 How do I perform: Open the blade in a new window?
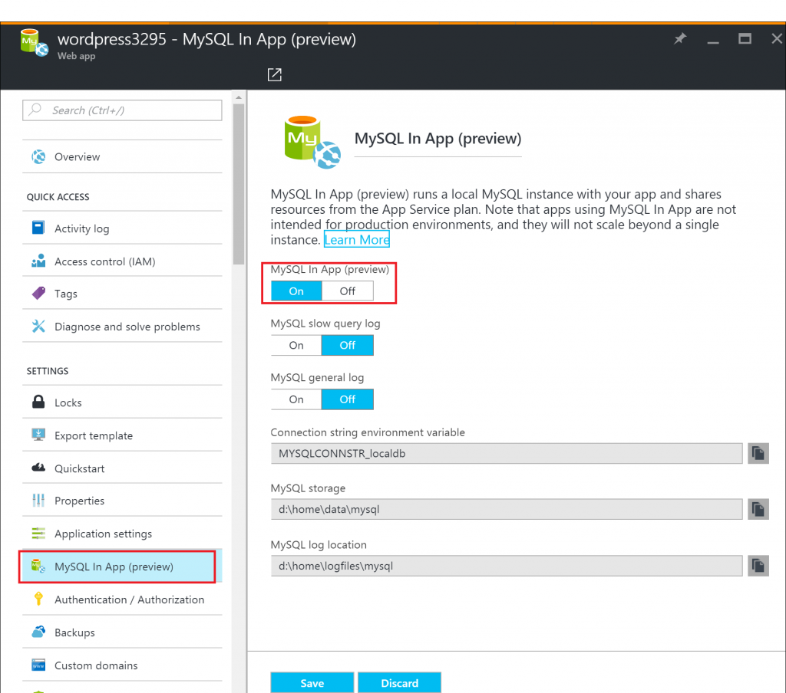[x=274, y=74]
